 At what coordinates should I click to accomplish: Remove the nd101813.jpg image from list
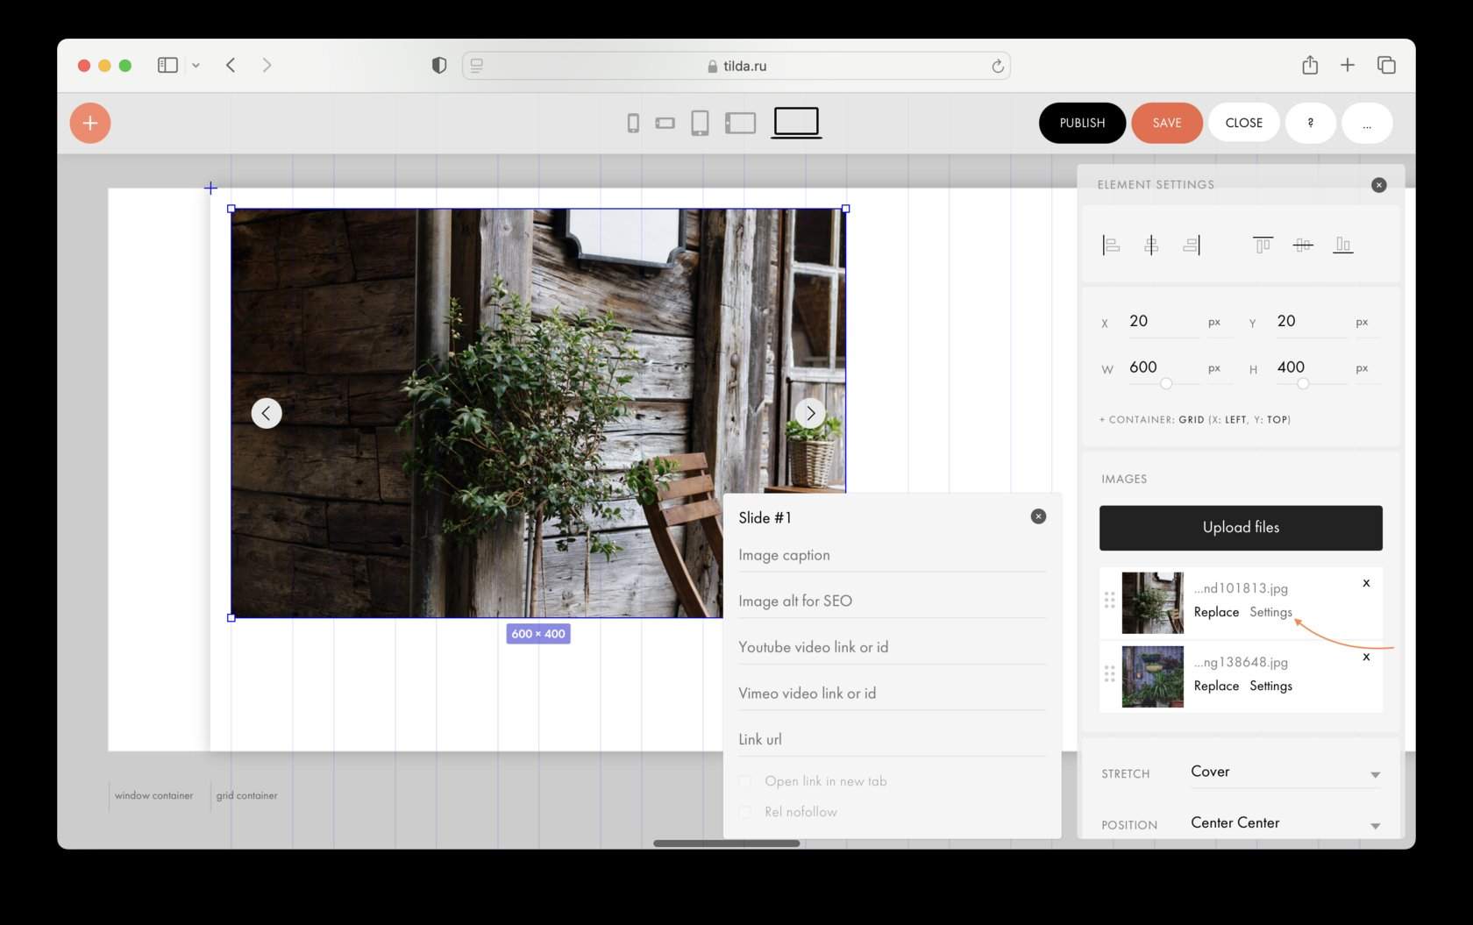coord(1366,583)
